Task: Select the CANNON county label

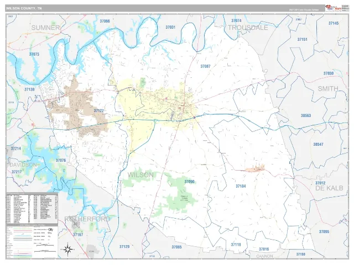Action: 264,256
